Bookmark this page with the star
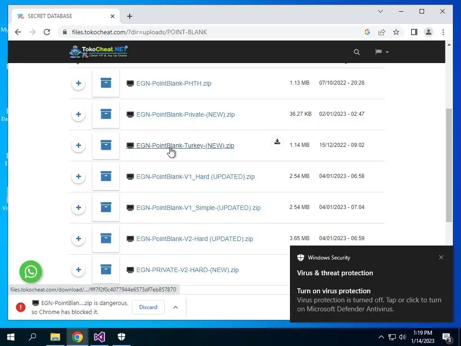This screenshot has width=461, height=346. 396,32
